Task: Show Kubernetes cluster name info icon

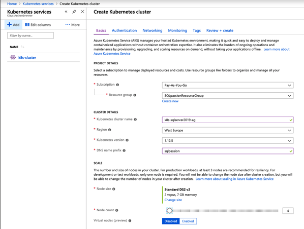Action: [135, 120]
